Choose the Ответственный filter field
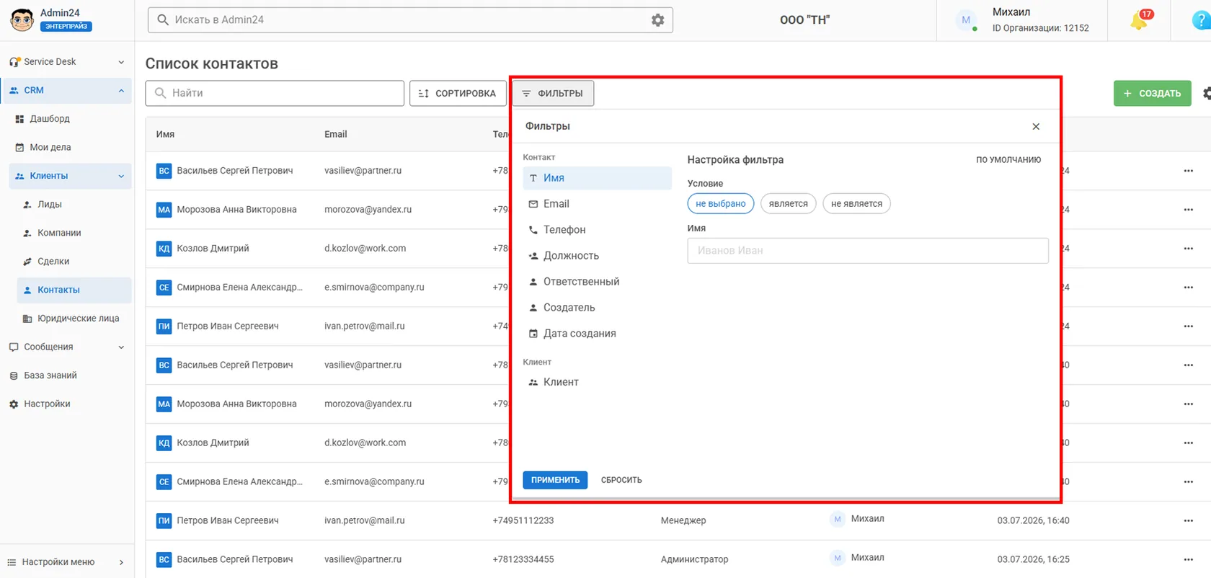The image size is (1211, 578). (597, 282)
